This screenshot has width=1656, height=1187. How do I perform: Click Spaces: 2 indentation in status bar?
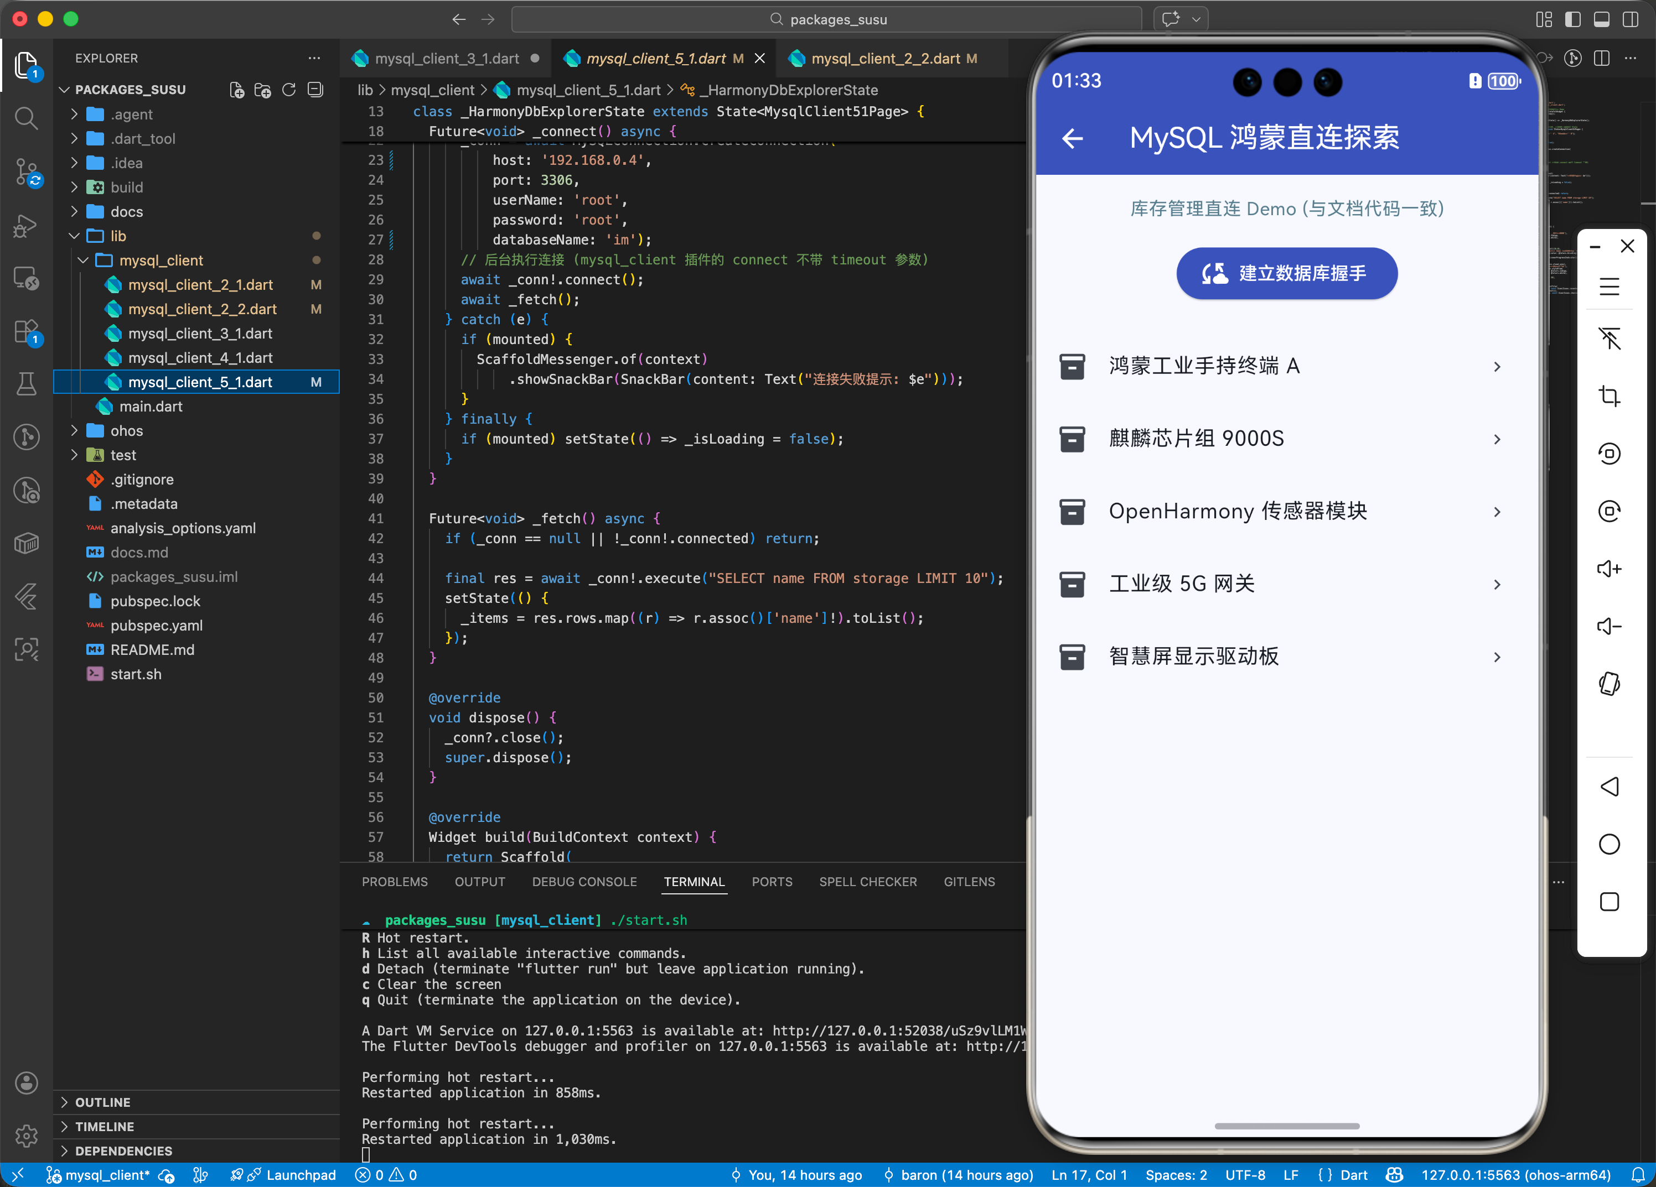(1176, 1175)
